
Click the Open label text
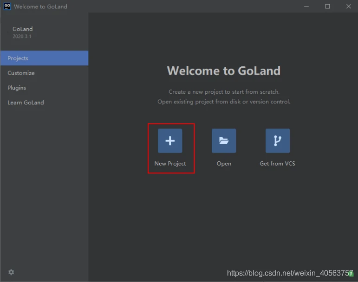224,164
